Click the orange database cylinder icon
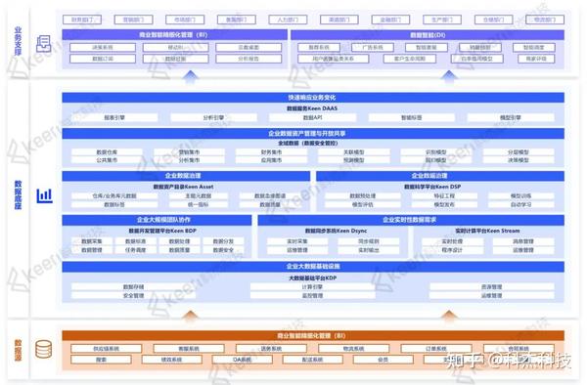Viewport: 587px width, 385px height. 43,349
